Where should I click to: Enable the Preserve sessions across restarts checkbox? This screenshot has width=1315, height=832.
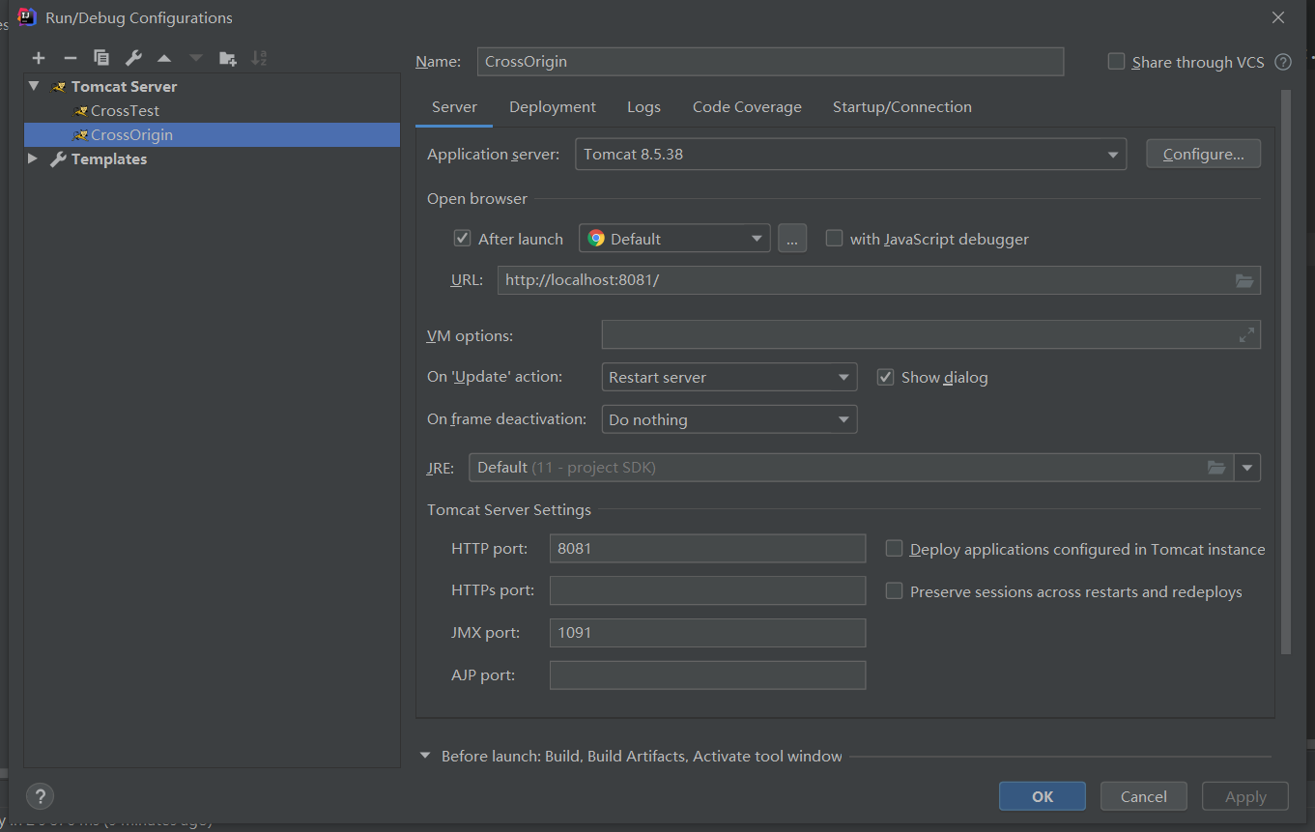tap(895, 590)
